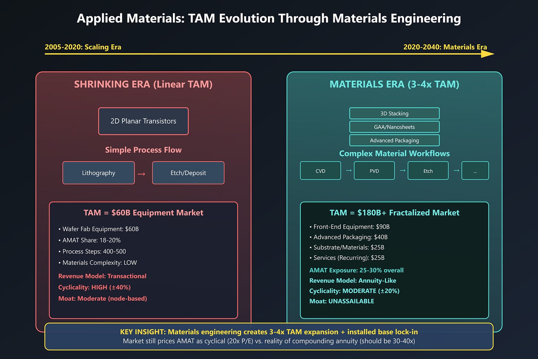Select the PVD workflow box
Screen dimensions: 538x359
point(374,171)
